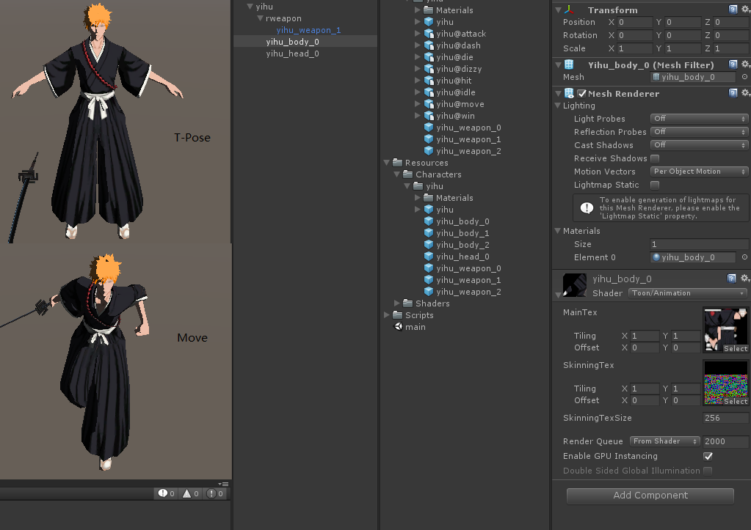Viewport: 751px width, 530px height.
Task: Click the Scripts folder icon
Action: pyautogui.click(x=398, y=314)
